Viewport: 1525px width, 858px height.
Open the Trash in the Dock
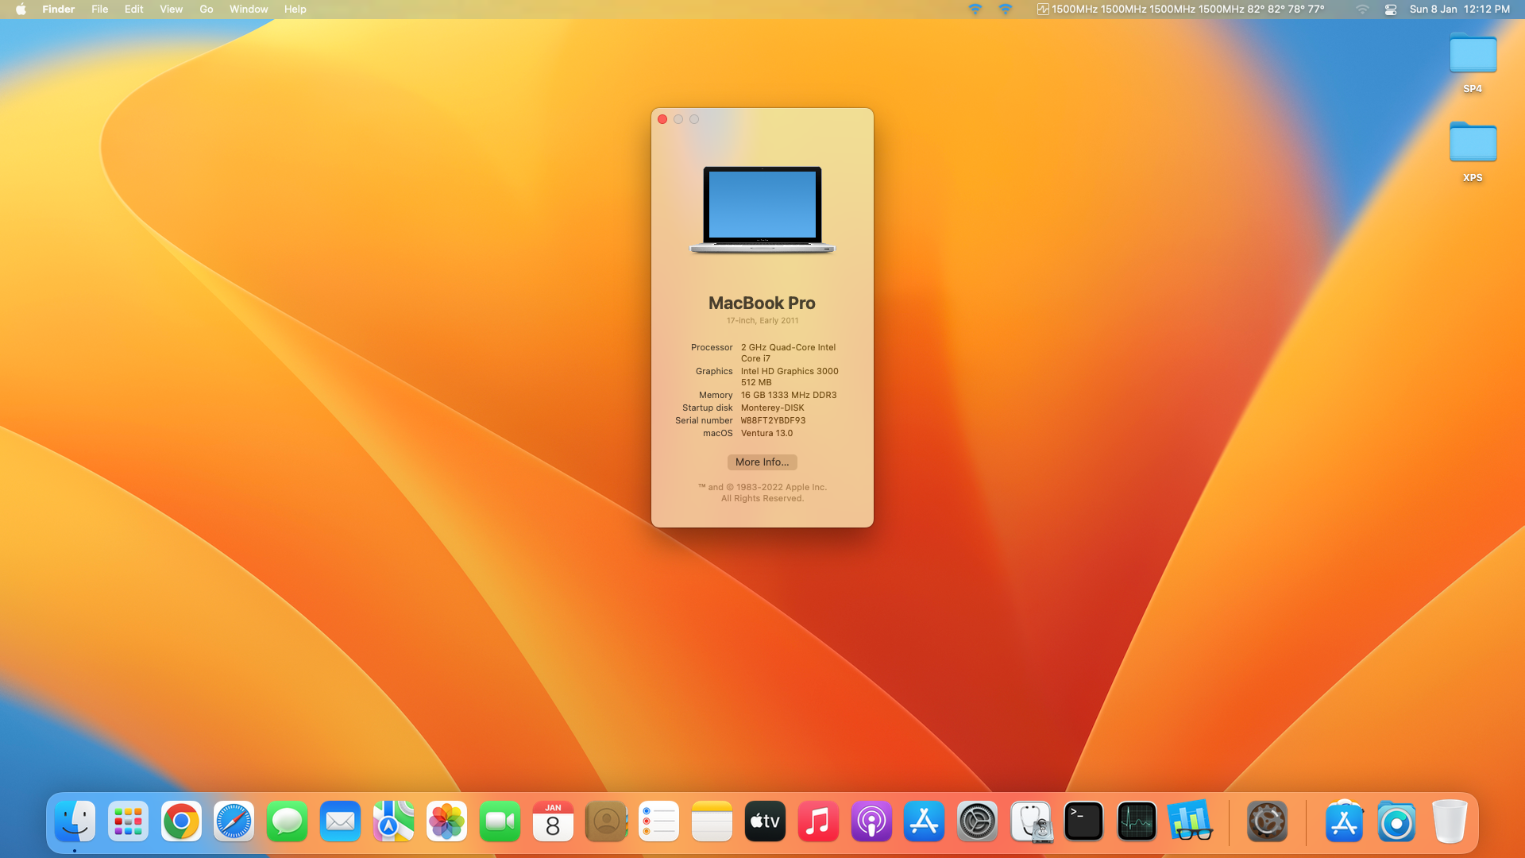tap(1449, 821)
